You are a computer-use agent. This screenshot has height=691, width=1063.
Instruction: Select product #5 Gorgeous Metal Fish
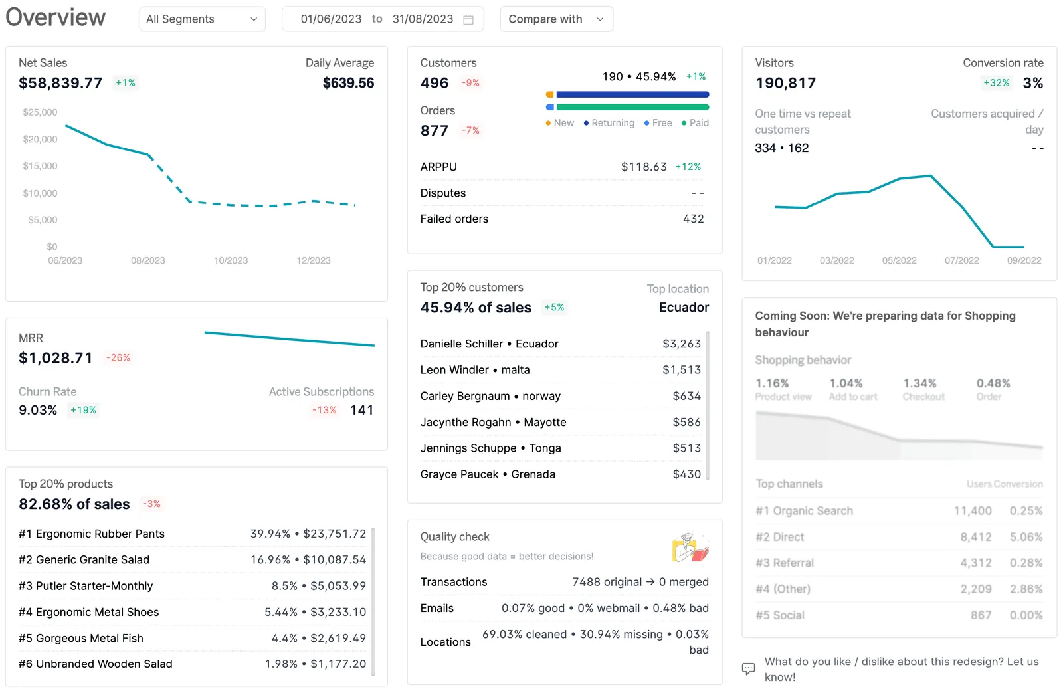[x=192, y=638]
